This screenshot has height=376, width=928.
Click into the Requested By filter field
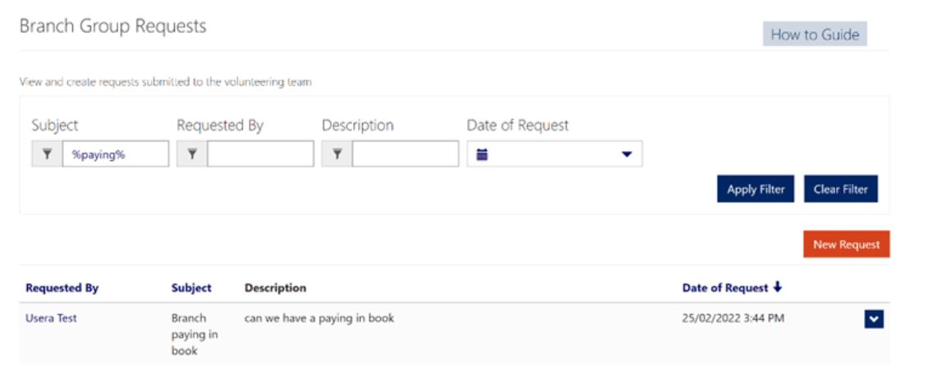tap(260, 154)
